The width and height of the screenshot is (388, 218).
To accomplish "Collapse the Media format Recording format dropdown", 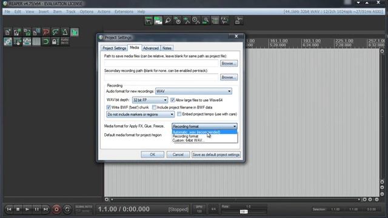I will (x=204, y=127).
